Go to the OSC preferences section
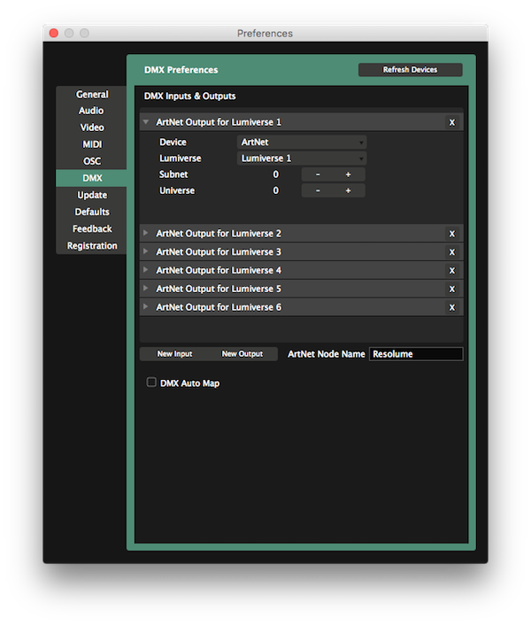Viewport: 531px width, 625px height. pyautogui.click(x=91, y=161)
